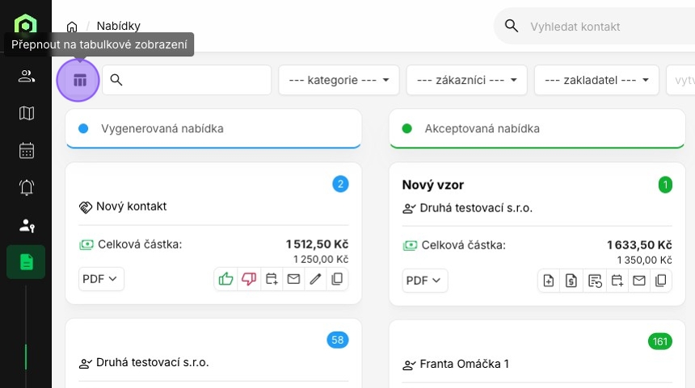Send the Nový vzor offer by email

638,281
